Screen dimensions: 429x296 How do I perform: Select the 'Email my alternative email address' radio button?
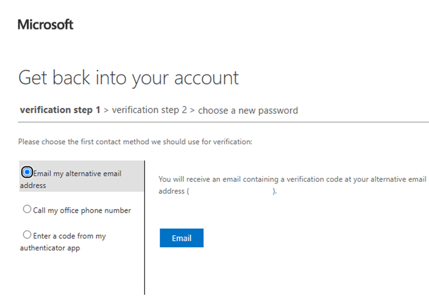click(27, 172)
